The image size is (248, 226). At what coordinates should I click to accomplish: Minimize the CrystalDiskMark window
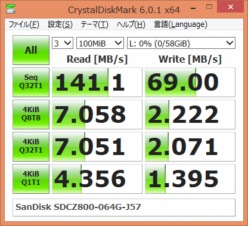tap(193, 8)
